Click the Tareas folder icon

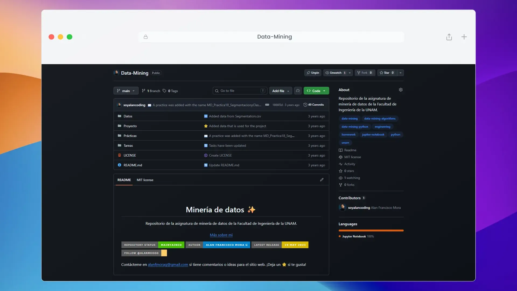tap(120, 145)
